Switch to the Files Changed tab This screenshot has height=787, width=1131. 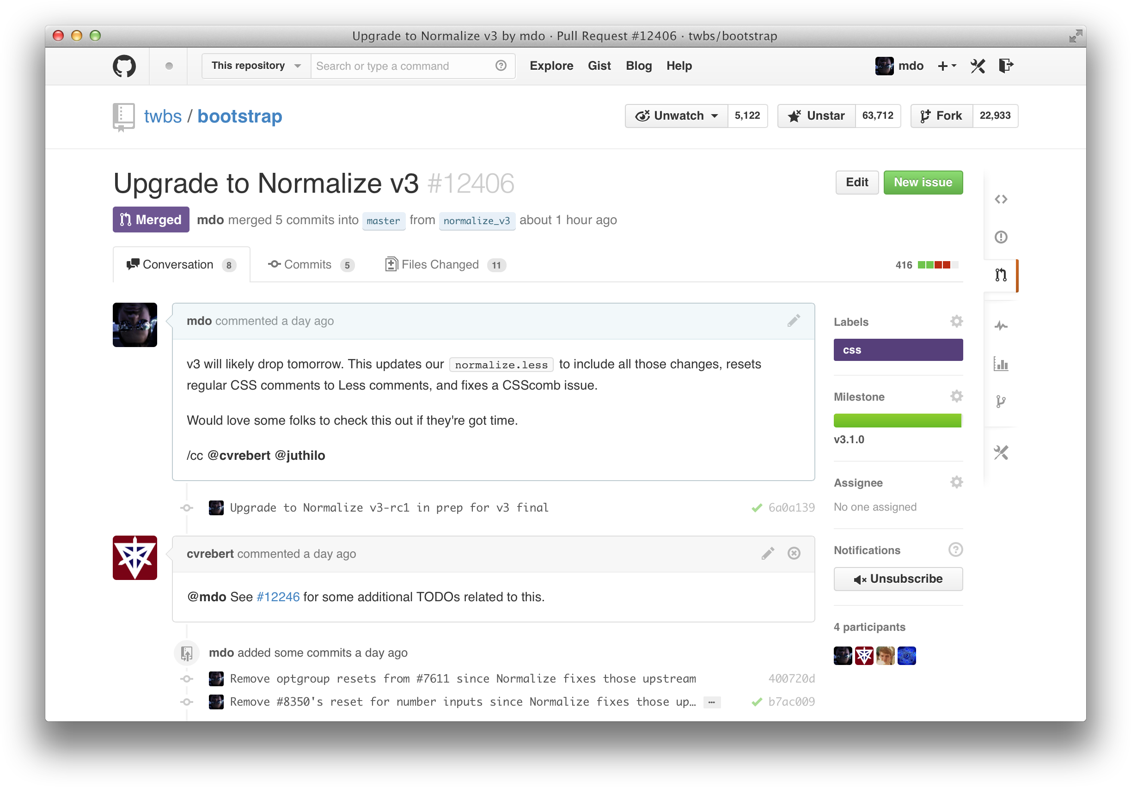click(x=445, y=264)
